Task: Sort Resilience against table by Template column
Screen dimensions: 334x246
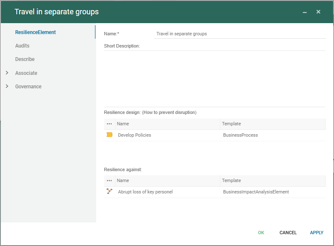Action: point(272,181)
